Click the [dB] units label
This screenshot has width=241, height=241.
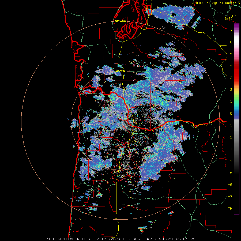pos(229,18)
